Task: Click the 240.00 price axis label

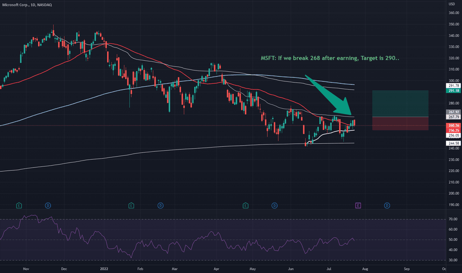Action: [x=454, y=148]
